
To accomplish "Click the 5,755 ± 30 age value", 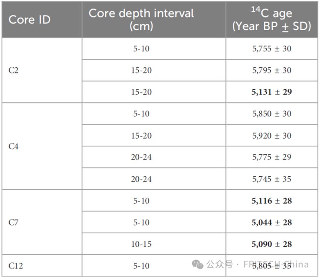I will click(272, 49).
